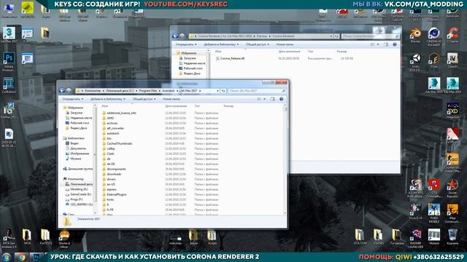Viewport: 467px width, 262px height.
Task: Select Яндекс.Диск in the 3ds Max 2017 window sidebar
Action: pos(79,128)
